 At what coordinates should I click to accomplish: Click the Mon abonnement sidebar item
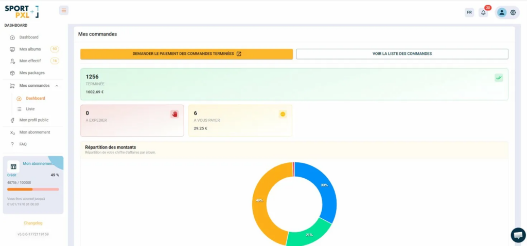point(34,133)
